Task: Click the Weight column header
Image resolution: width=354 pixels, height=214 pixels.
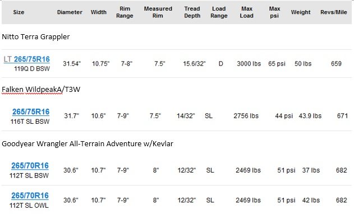Action: 301,12
